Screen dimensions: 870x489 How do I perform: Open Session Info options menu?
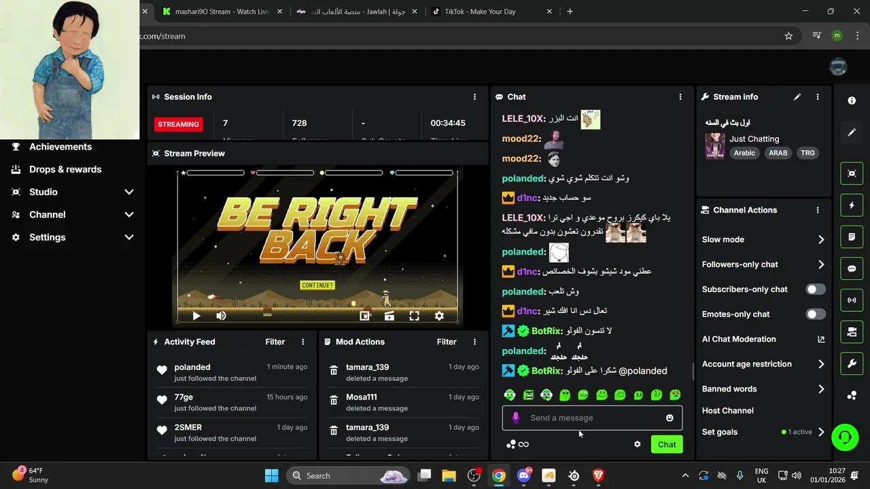(x=474, y=97)
